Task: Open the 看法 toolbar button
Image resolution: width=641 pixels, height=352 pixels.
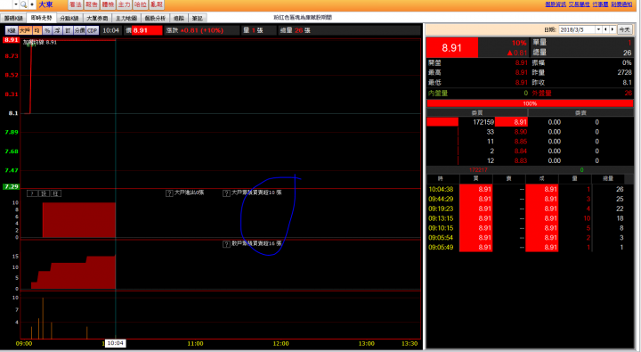Action: (75, 4)
